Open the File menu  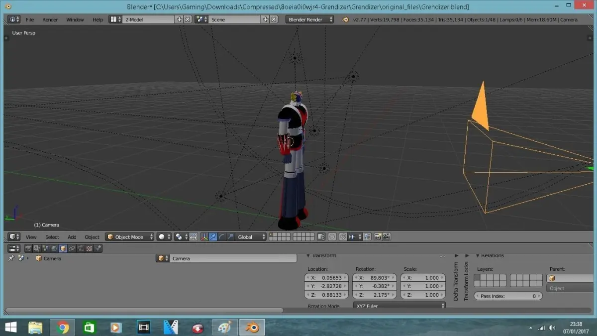30,19
